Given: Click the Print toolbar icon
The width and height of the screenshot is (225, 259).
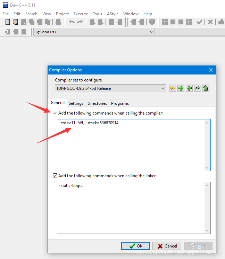Looking at the screenshot, I should [x=58, y=22].
